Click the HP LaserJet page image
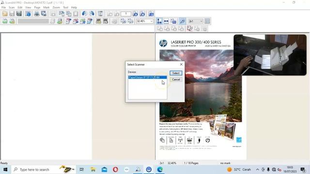The width and height of the screenshot is (310, 174). [x=201, y=97]
